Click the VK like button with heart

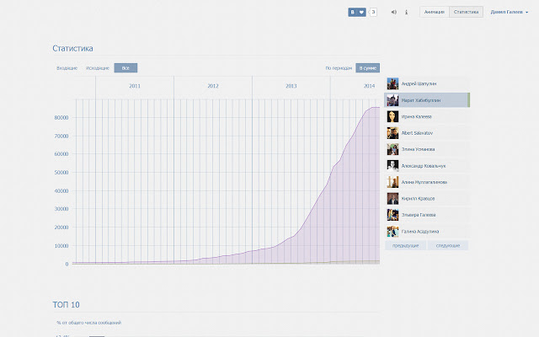click(x=357, y=12)
